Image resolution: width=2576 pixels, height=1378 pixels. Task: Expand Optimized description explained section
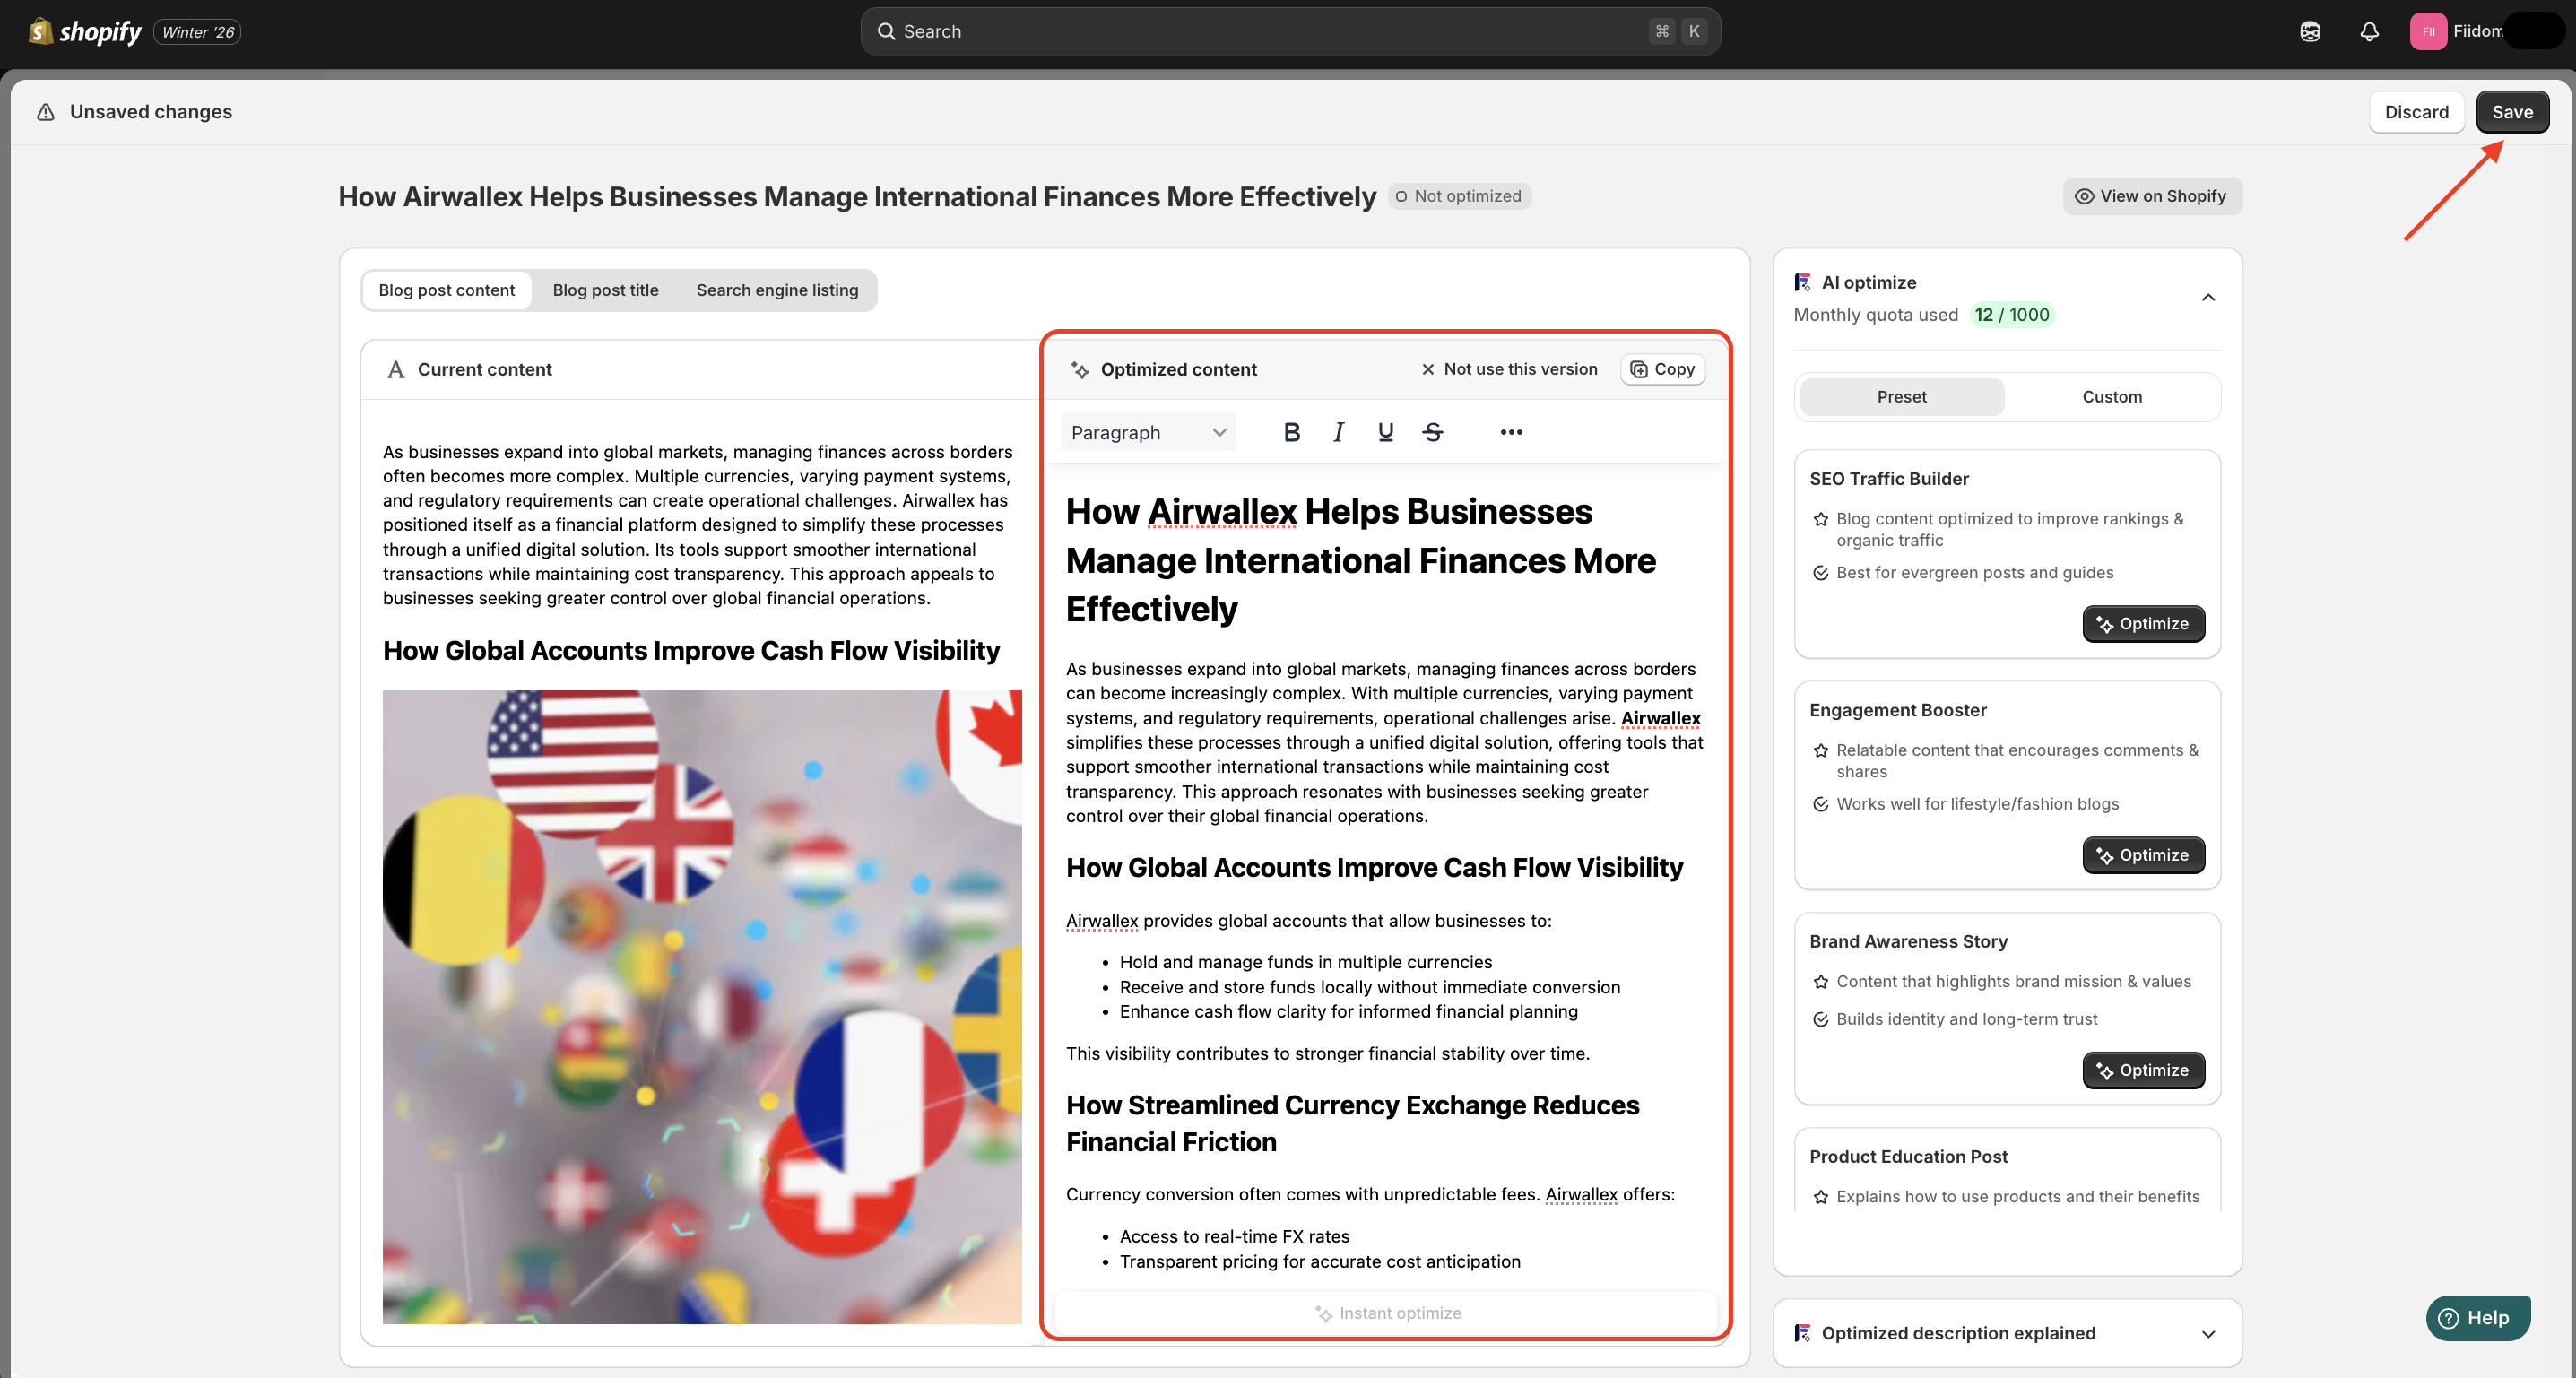[2208, 1333]
